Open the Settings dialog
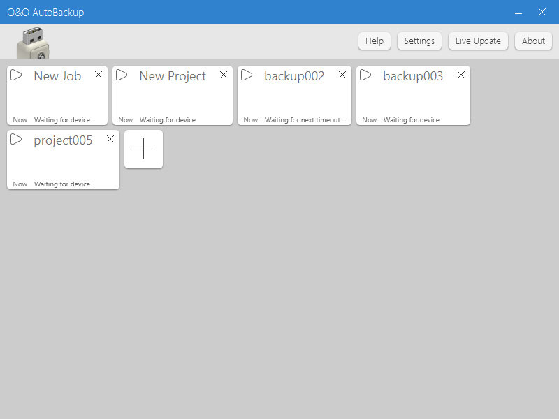Image resolution: width=559 pixels, height=419 pixels. tap(419, 41)
